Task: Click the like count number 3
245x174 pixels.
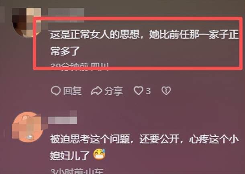Action: [148, 91]
